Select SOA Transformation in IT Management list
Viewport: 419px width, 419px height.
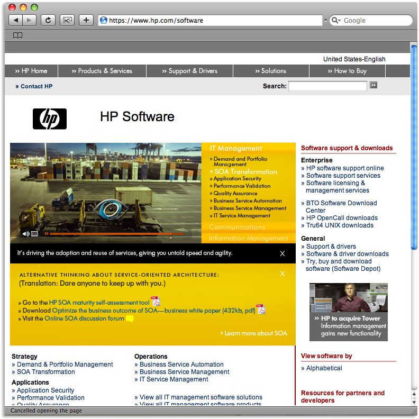click(243, 171)
